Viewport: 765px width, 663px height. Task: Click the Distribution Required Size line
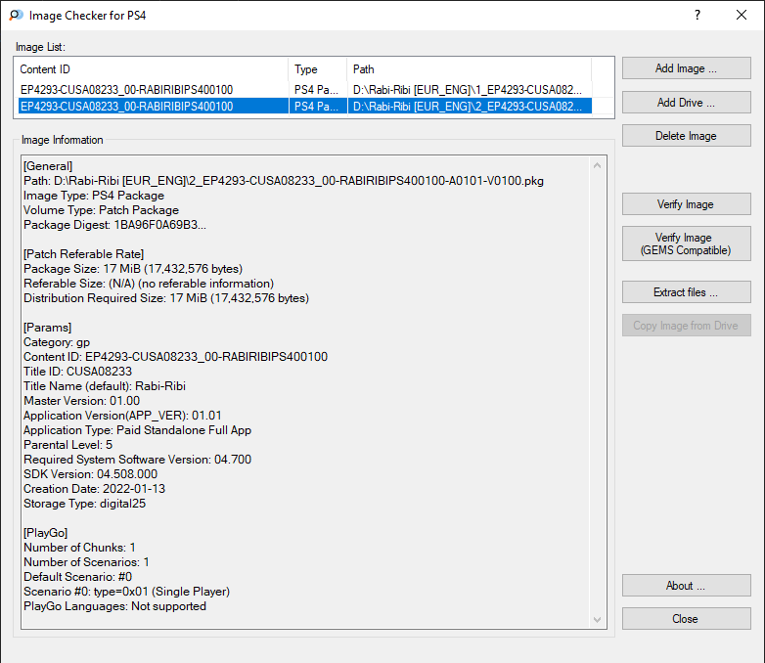pyautogui.click(x=166, y=298)
